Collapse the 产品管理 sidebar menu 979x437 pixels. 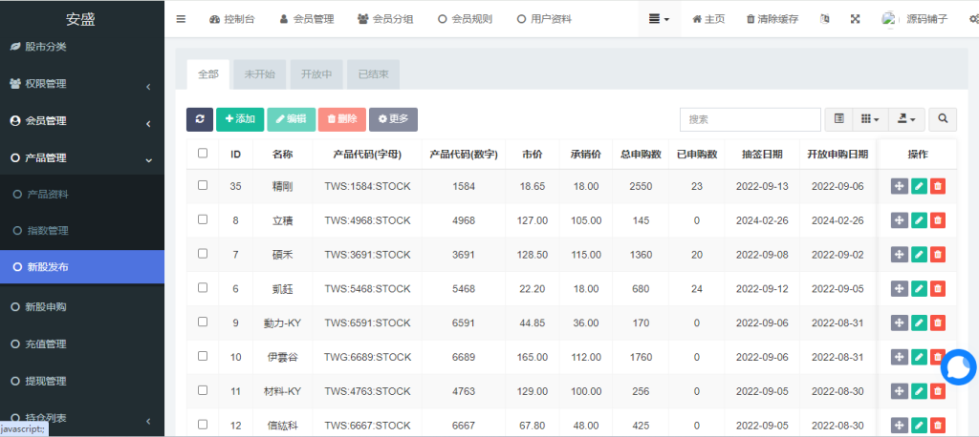pos(82,158)
